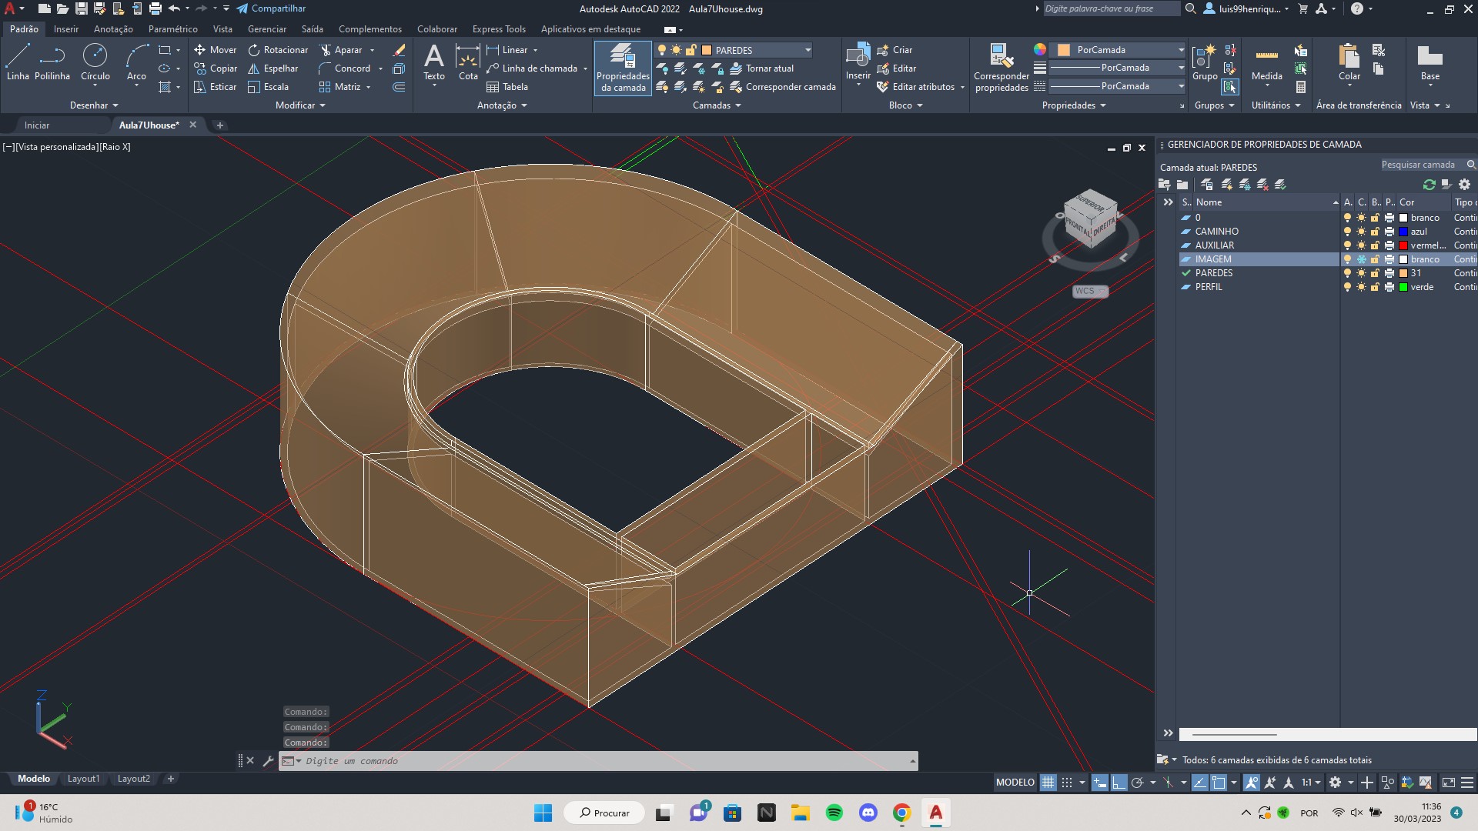
Task: Click the Inserir block tool
Action: point(858,63)
